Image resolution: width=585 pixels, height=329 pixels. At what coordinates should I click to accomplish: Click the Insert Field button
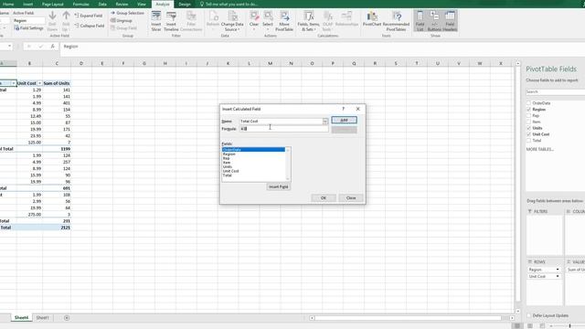pyautogui.click(x=278, y=186)
